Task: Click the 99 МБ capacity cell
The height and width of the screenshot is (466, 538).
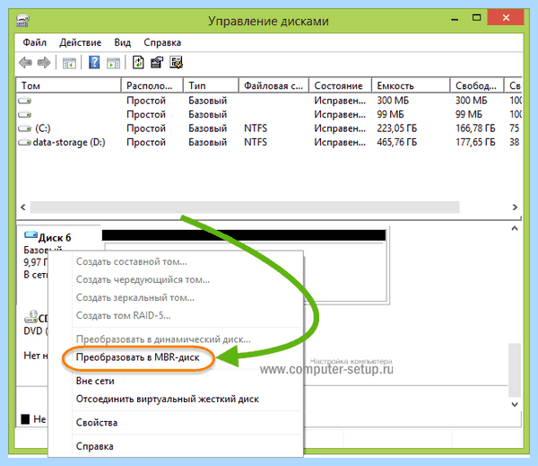Action: pyautogui.click(x=390, y=114)
